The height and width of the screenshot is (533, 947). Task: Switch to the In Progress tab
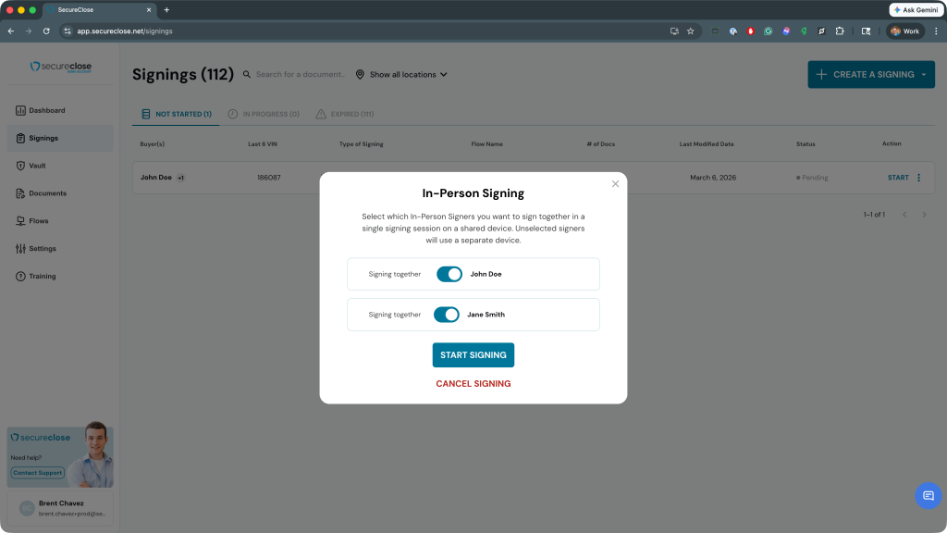pyautogui.click(x=264, y=115)
